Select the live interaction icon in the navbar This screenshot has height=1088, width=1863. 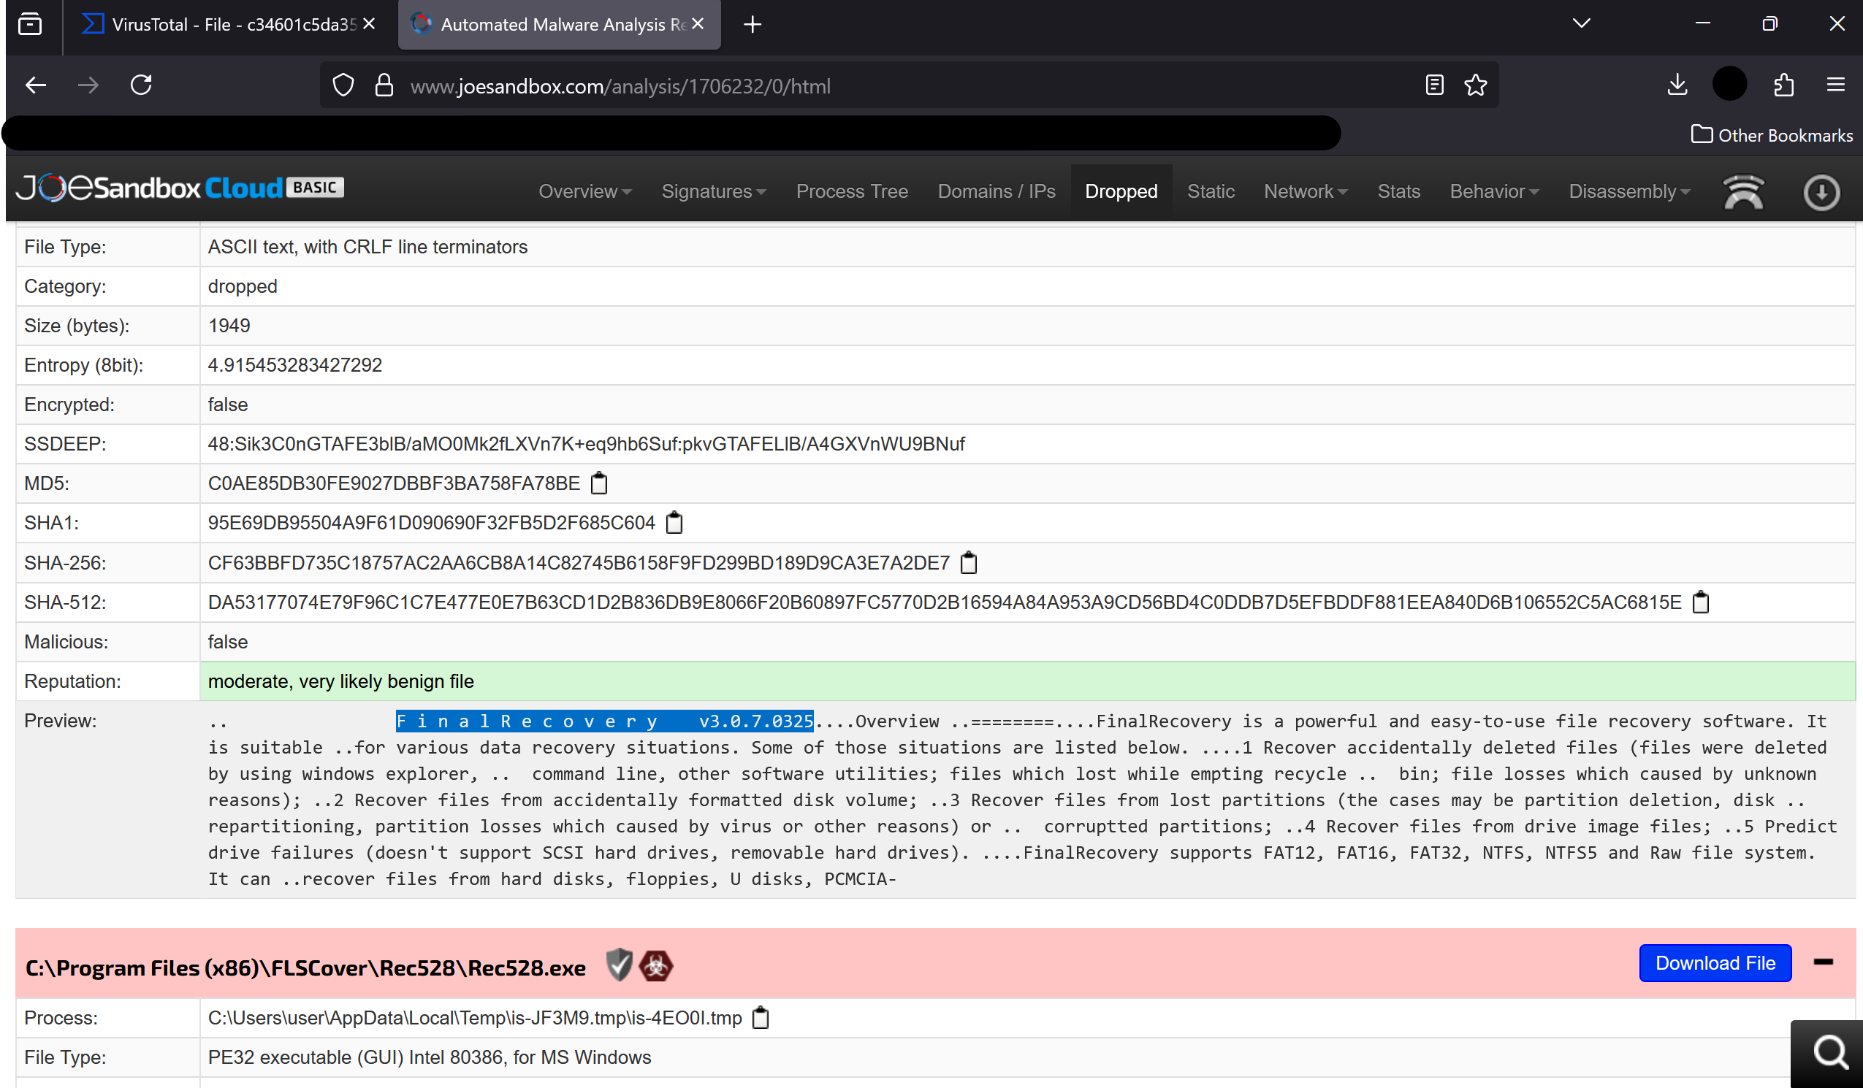(1745, 191)
